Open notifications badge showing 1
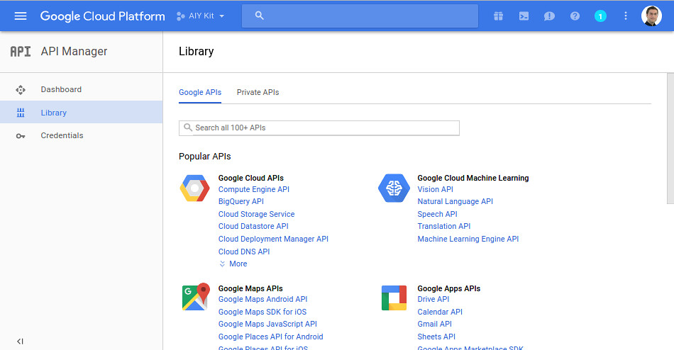The image size is (674, 350). coord(600,16)
